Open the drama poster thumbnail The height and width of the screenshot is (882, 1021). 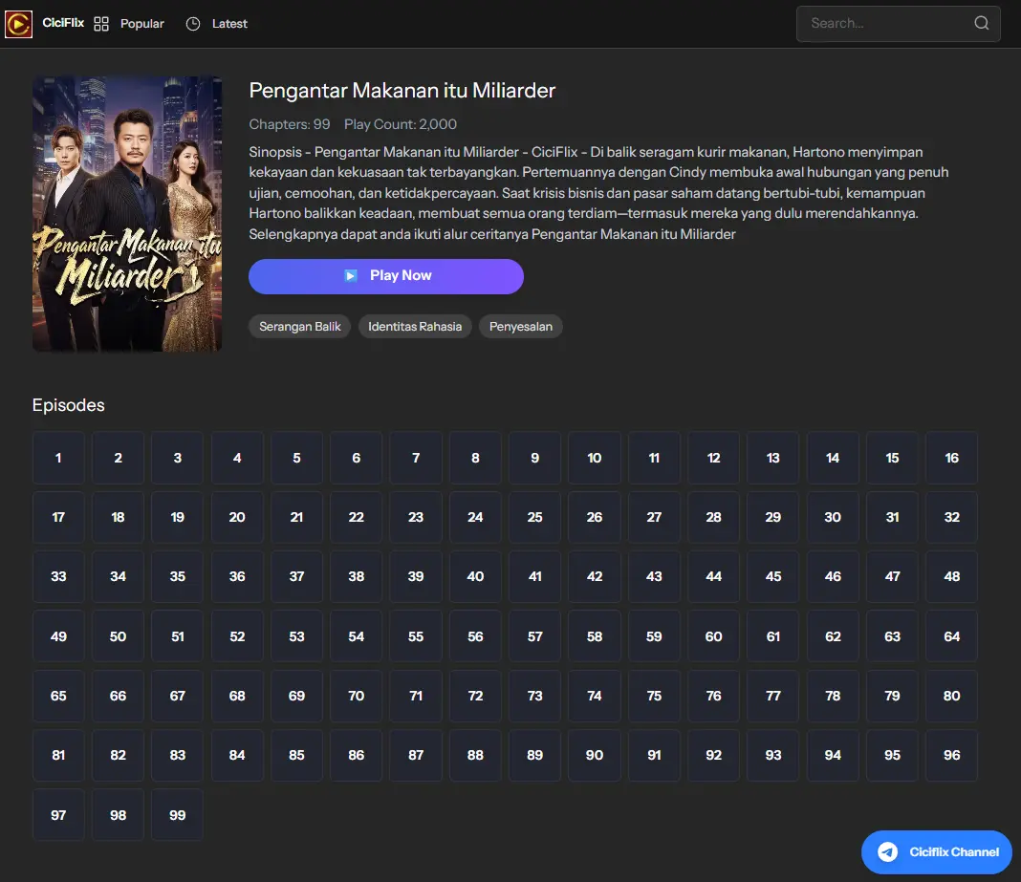pos(127,214)
